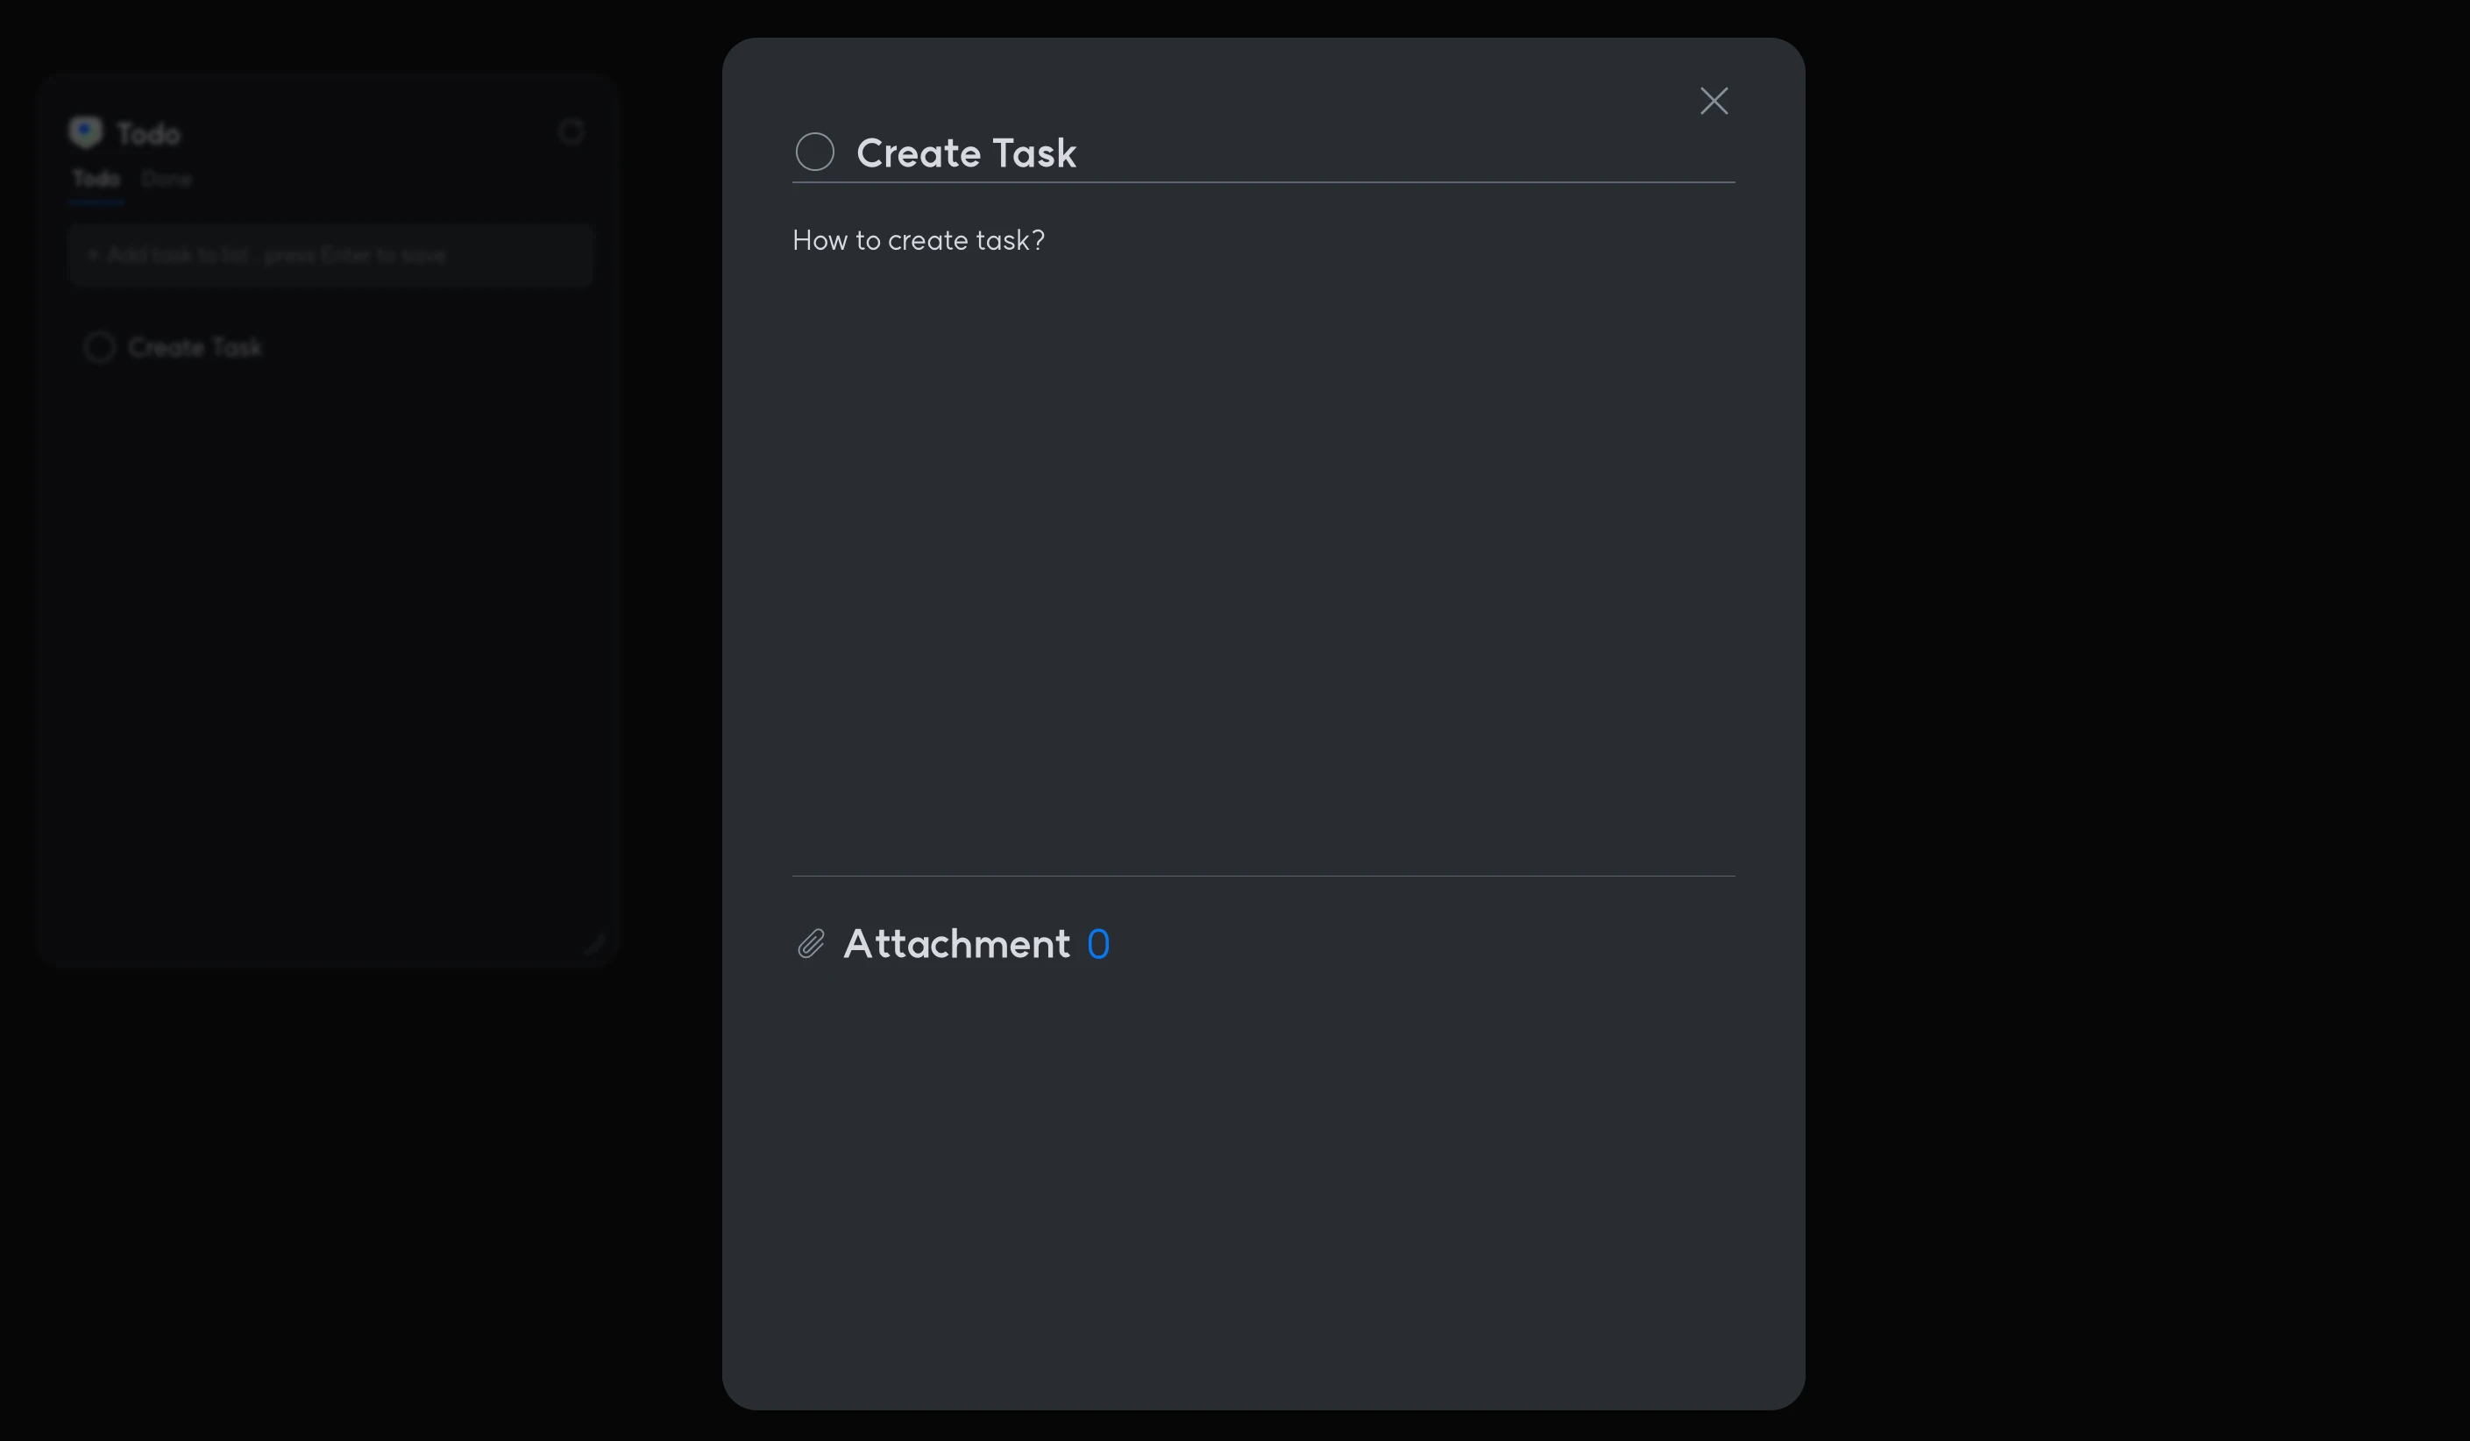
Task: Close the Create Task dialog
Action: (x=1714, y=101)
